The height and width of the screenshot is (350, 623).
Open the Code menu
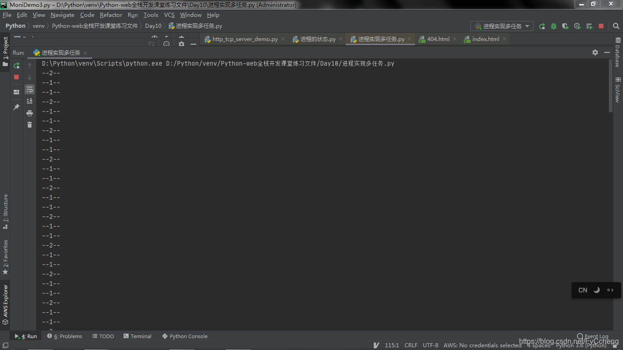point(87,15)
